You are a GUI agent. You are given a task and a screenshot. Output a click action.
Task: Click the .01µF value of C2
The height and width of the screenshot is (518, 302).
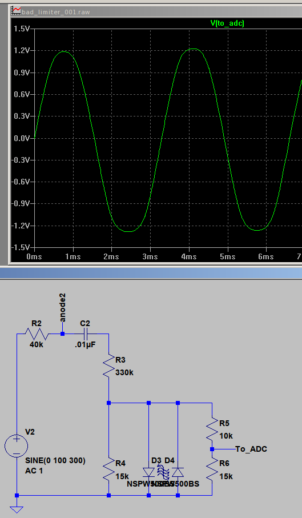[85, 344]
